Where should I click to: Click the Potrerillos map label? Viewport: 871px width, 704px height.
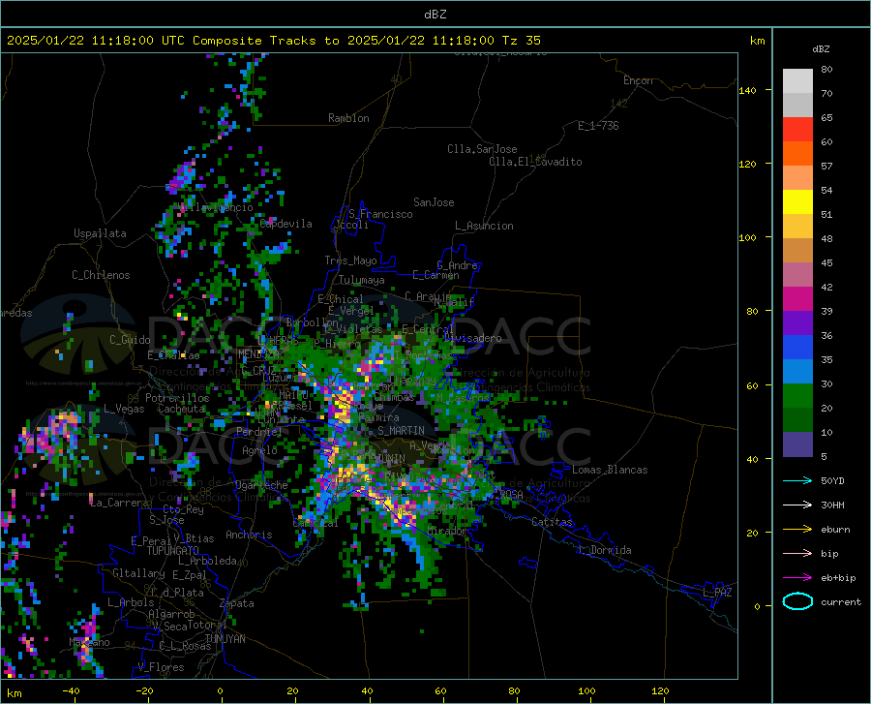177,398
